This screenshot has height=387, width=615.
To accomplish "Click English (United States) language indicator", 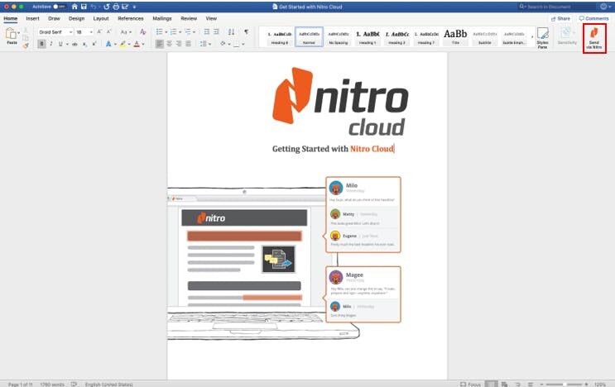I will coord(109,385).
